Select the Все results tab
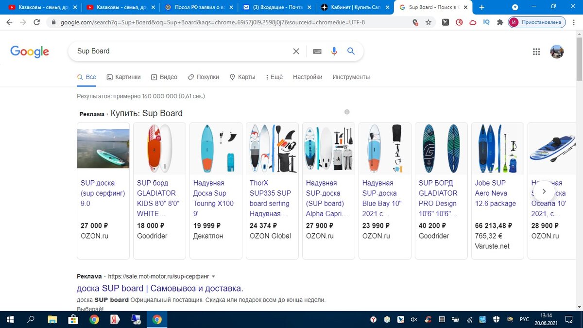 coord(87,77)
